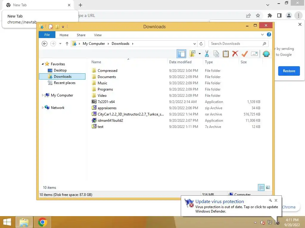
Task: Collapse the Favorites tree group
Action: click(x=43, y=64)
